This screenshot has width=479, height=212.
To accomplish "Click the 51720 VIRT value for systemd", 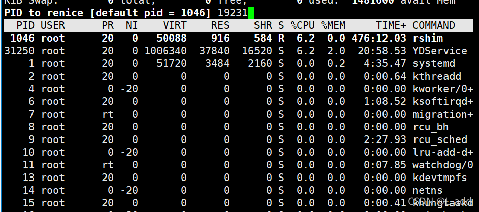I will coord(172,63).
